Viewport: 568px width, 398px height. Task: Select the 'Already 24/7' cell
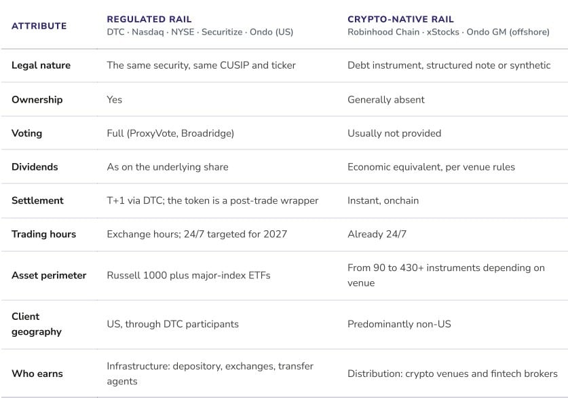click(377, 234)
